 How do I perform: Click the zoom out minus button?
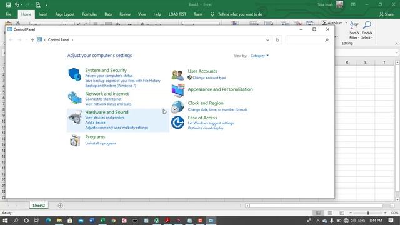351,212
